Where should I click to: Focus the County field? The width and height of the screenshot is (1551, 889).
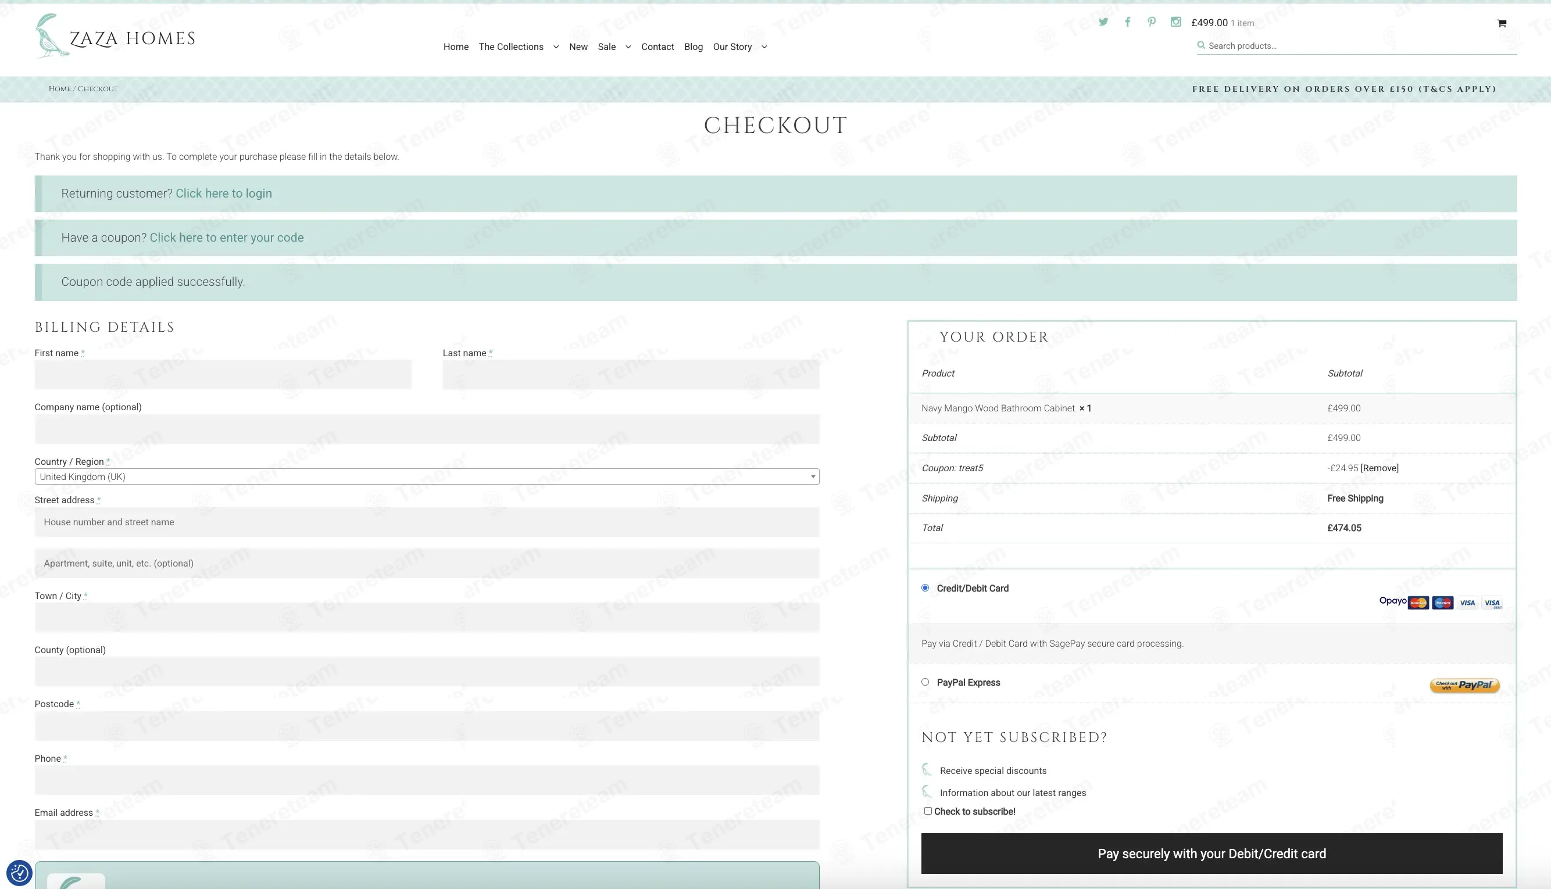[426, 672]
